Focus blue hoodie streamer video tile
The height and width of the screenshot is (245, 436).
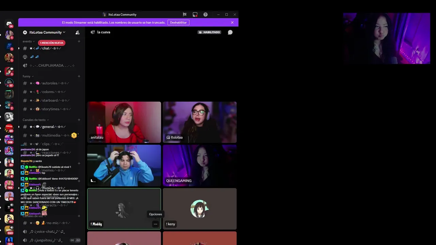[124, 165]
